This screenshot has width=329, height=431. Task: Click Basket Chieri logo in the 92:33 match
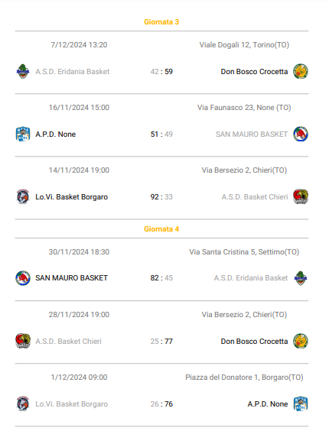click(x=301, y=197)
